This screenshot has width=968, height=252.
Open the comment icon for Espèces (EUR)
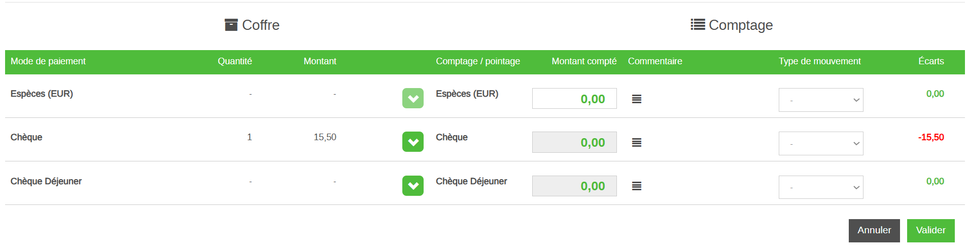(x=636, y=99)
